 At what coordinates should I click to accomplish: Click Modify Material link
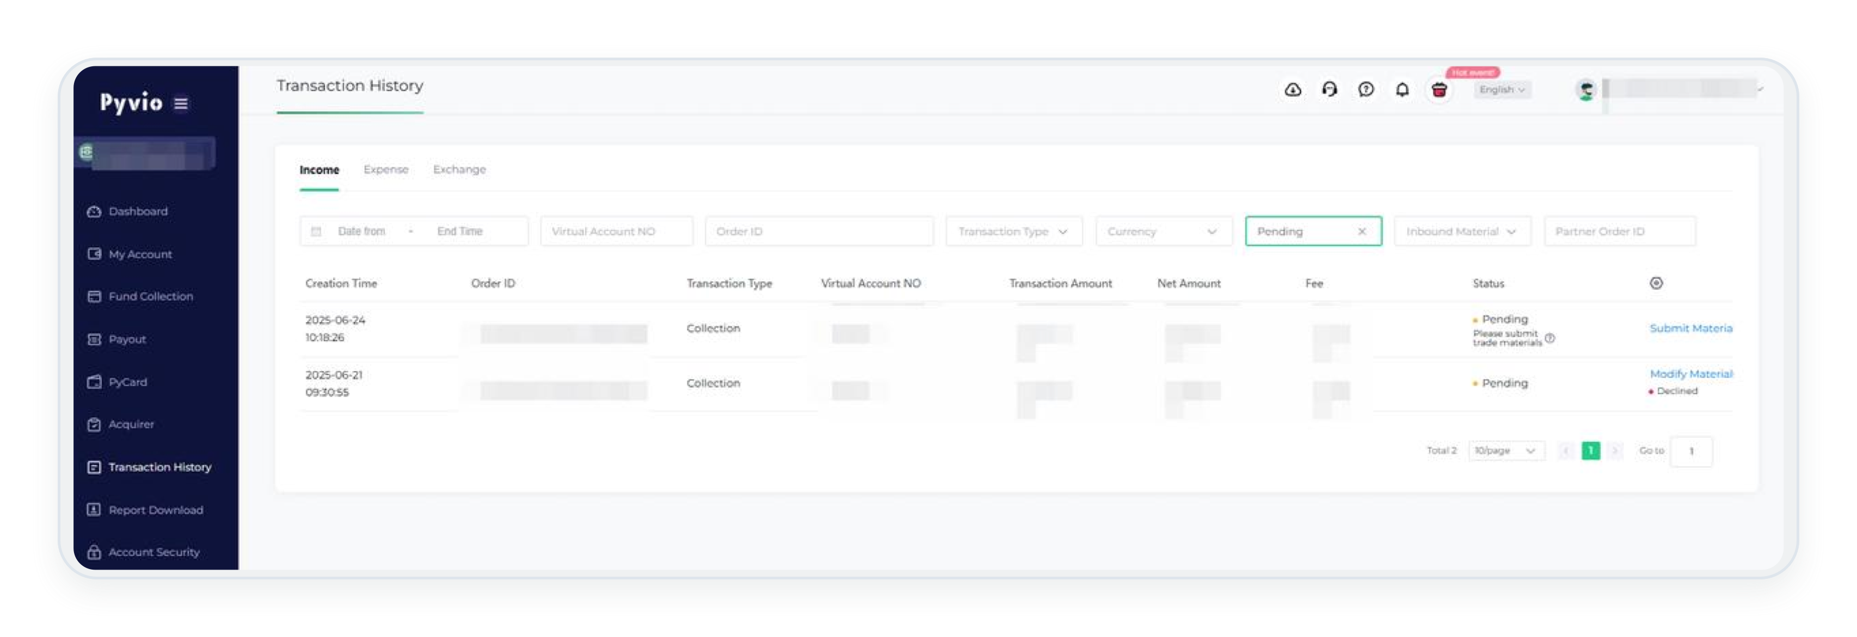[x=1690, y=373]
